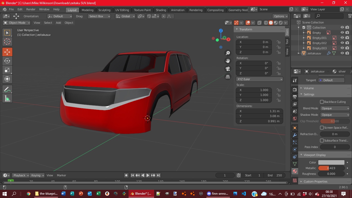Open the Blend Mode dropdown
This screenshot has height=198, width=352.
[x=335, y=108]
